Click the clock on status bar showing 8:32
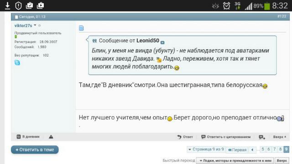 tap(280, 6)
